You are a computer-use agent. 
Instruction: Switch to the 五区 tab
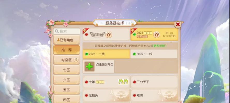coord(66,90)
